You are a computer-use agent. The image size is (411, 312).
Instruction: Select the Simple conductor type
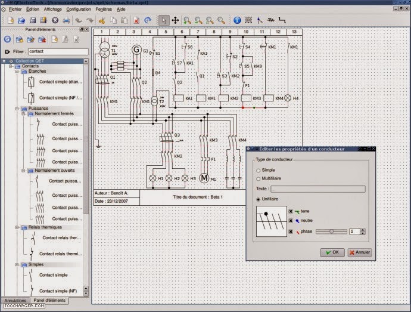258,171
